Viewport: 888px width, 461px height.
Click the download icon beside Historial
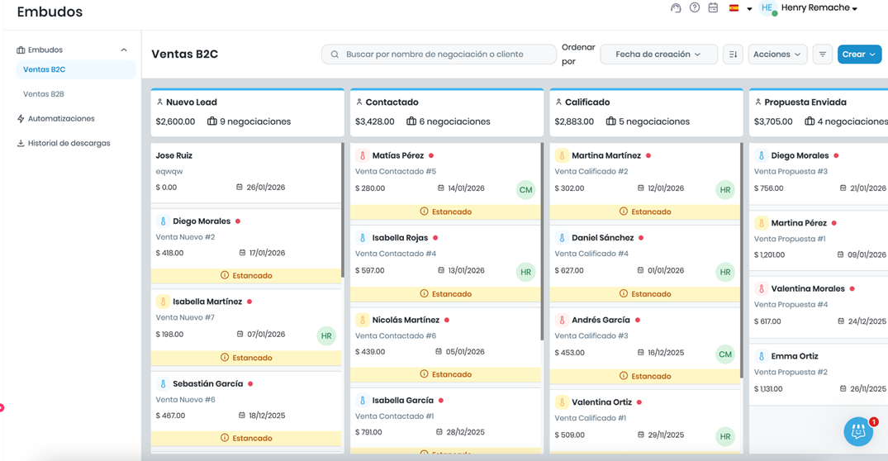pos(21,143)
